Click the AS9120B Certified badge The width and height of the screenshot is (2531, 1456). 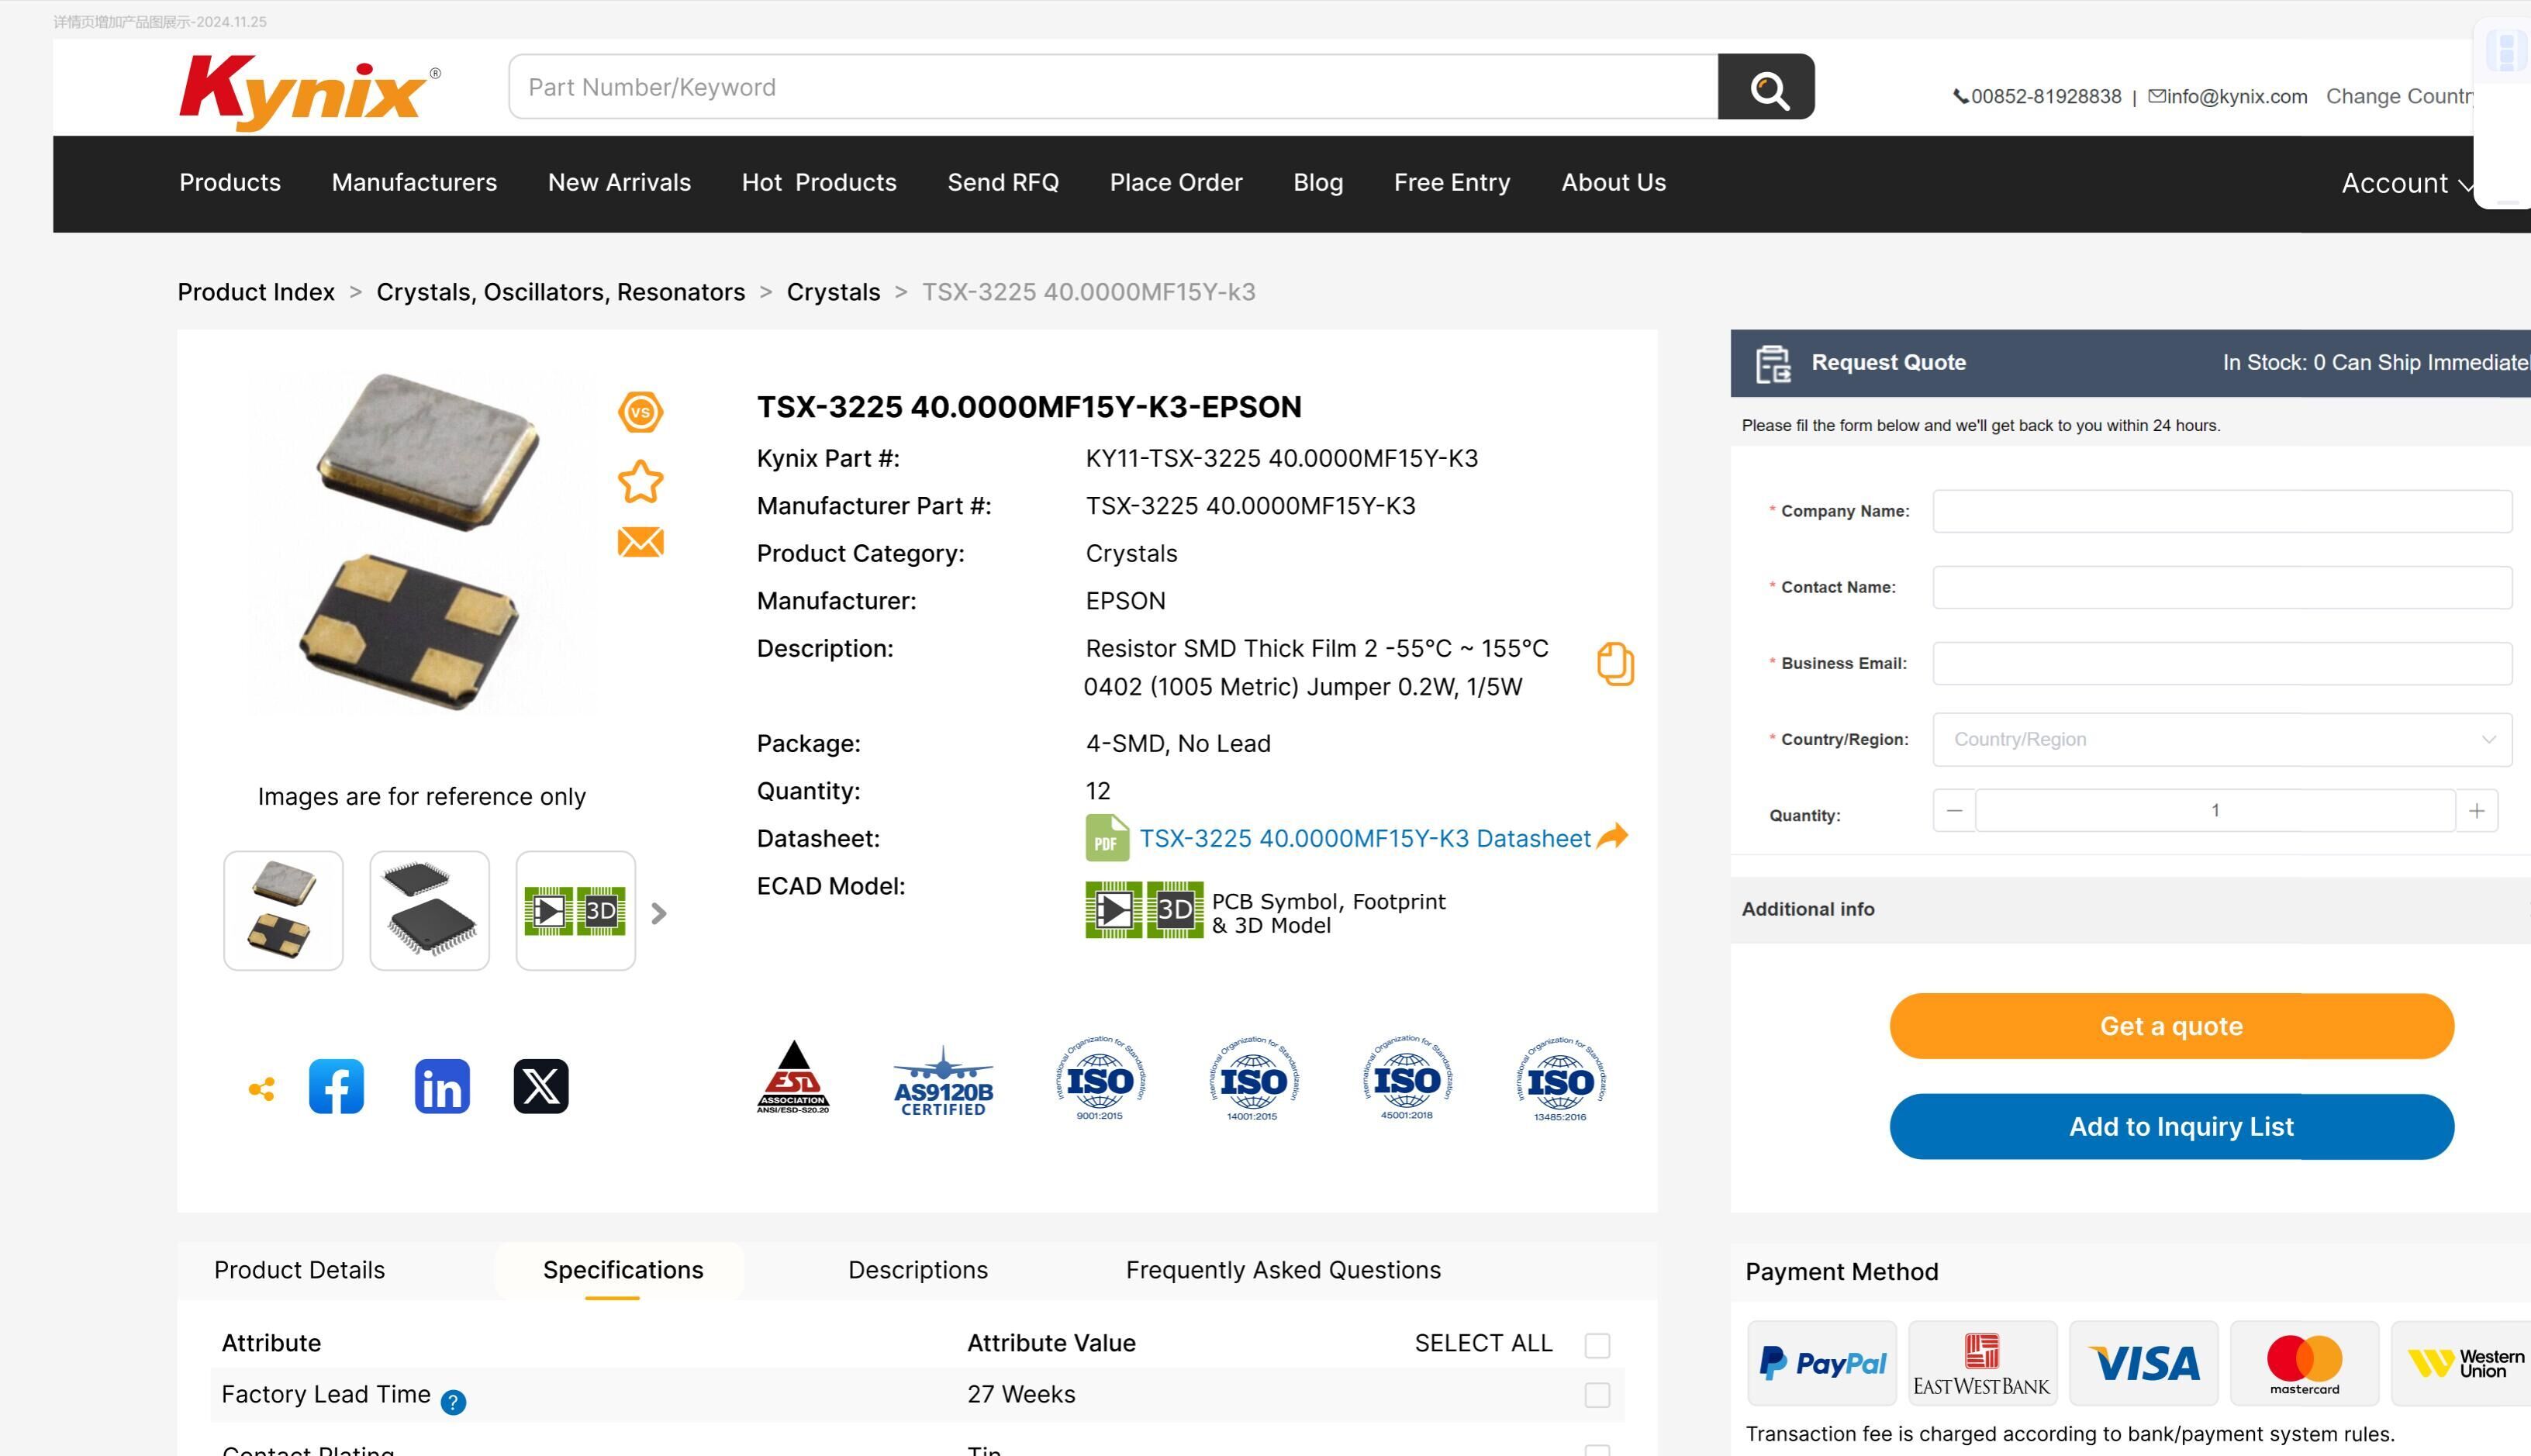pos(943,1081)
